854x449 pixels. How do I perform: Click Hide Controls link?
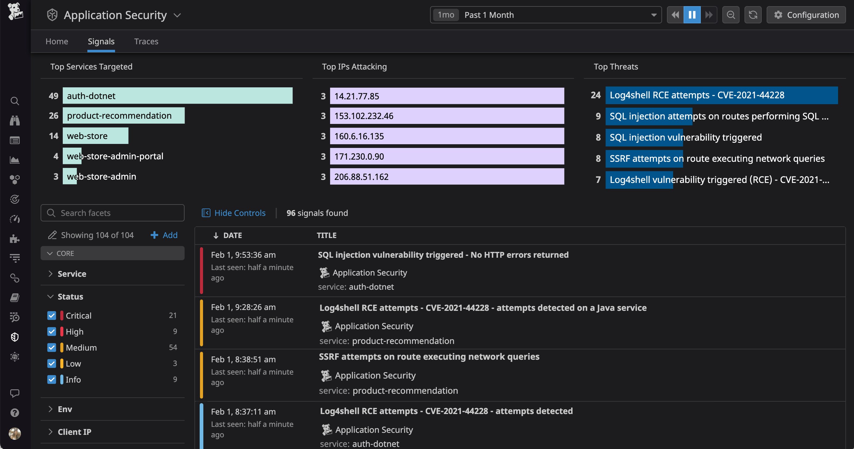234,213
